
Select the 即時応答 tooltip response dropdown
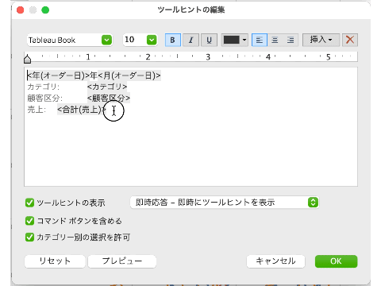tap(225, 203)
